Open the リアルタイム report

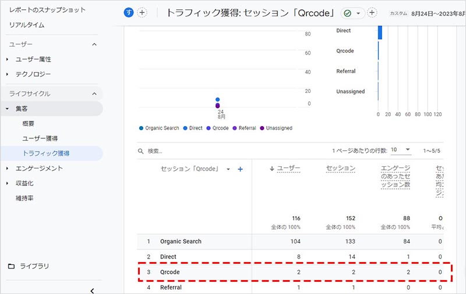(27, 25)
